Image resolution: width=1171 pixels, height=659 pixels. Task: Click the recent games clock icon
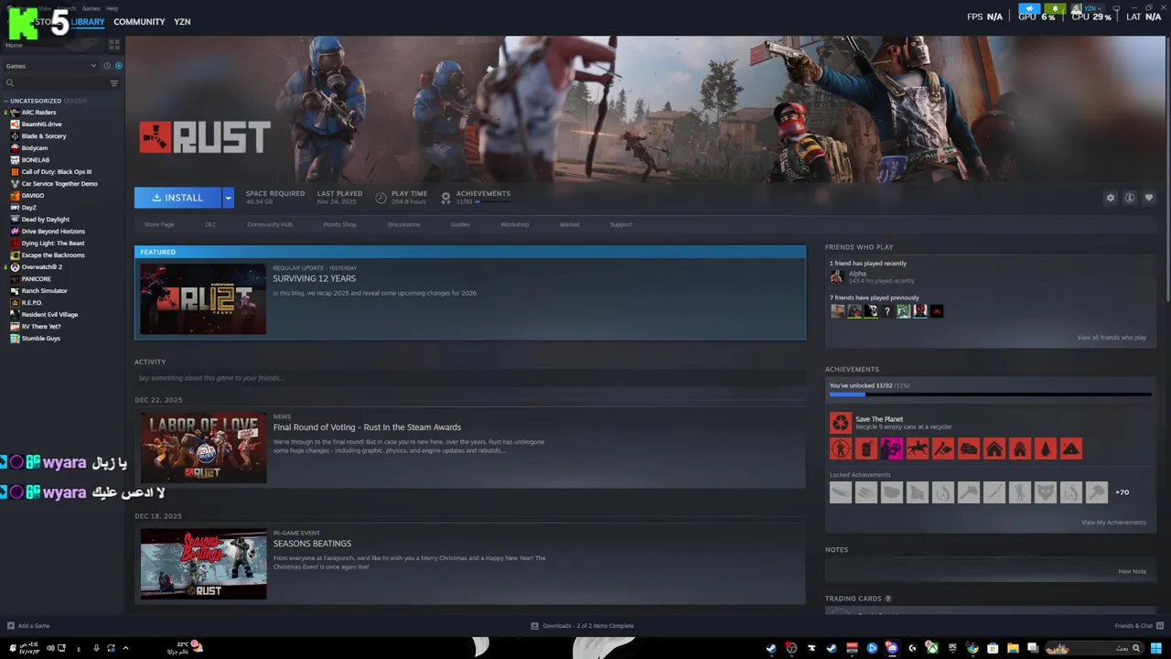(107, 66)
